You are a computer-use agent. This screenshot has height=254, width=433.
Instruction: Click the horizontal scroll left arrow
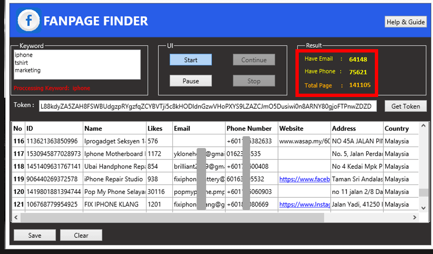click(x=16, y=218)
